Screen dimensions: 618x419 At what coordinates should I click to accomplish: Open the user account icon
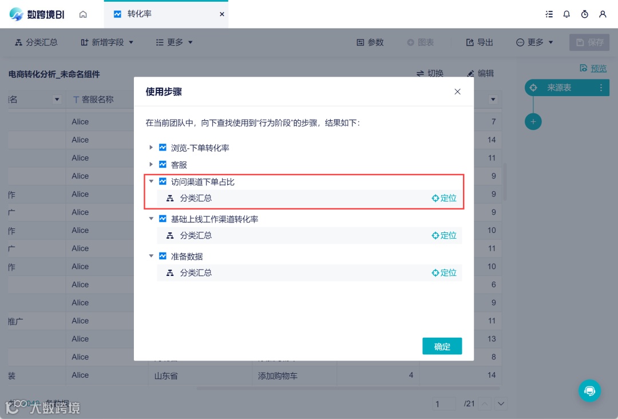tap(603, 14)
